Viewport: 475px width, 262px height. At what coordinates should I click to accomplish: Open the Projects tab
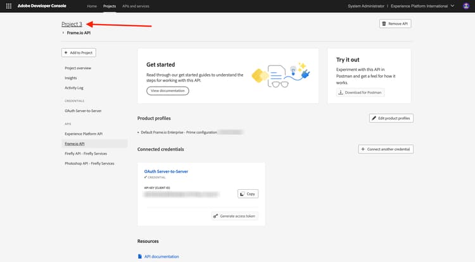point(110,6)
